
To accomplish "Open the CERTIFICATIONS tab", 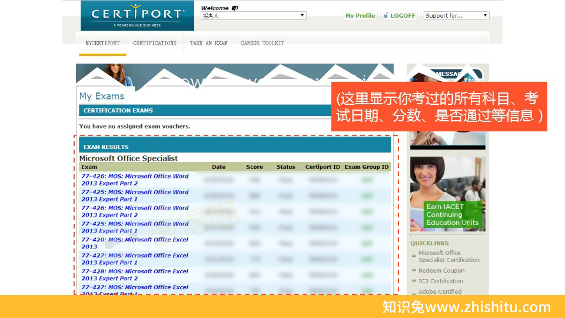I will coord(155,43).
